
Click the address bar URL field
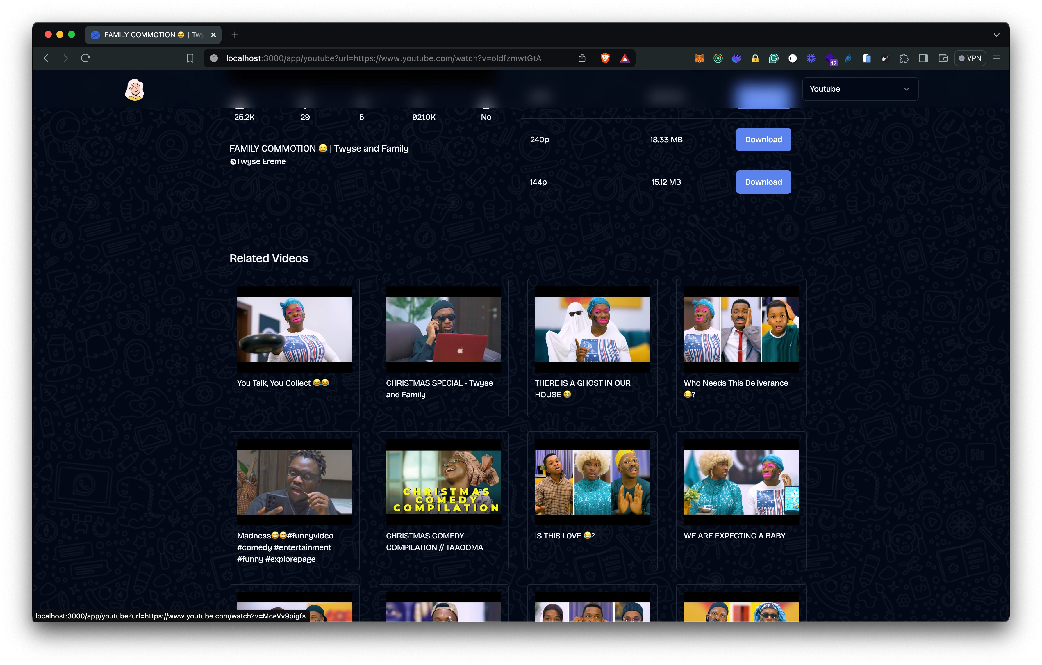click(x=383, y=58)
